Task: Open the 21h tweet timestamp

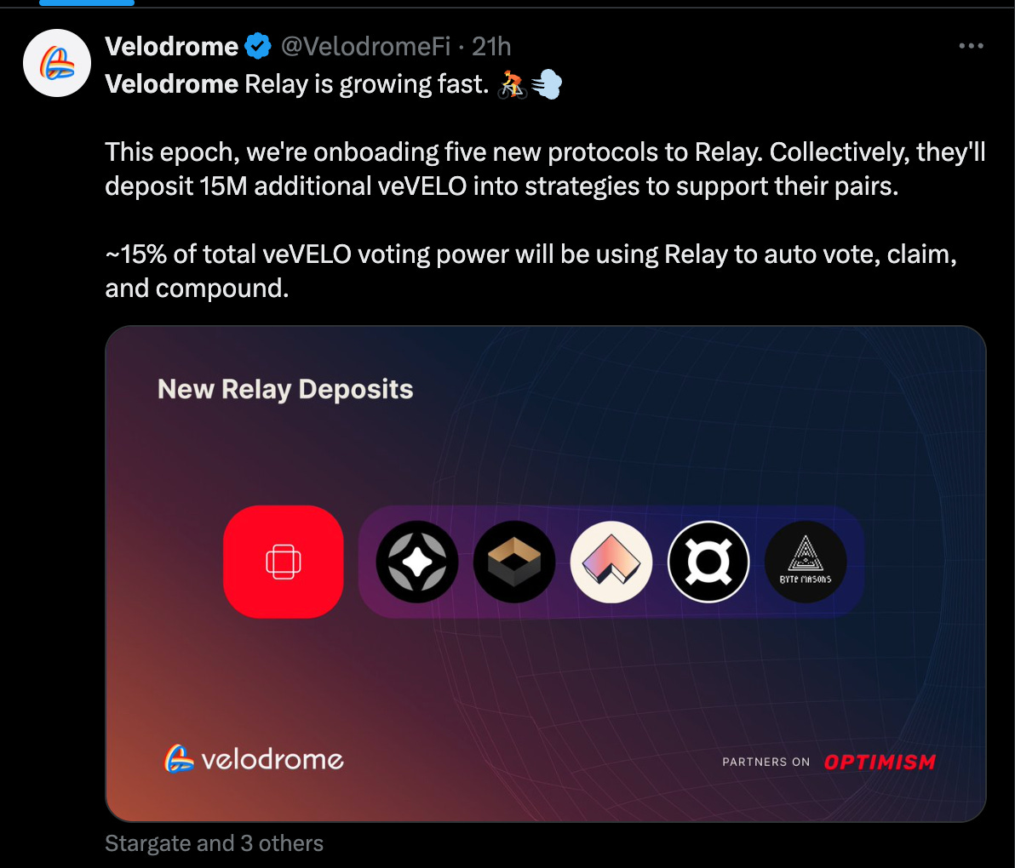Action: [x=491, y=47]
